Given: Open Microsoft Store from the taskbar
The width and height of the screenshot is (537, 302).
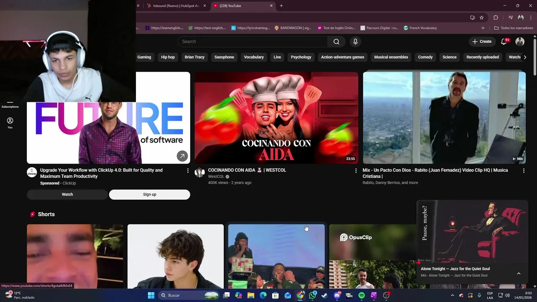Looking at the screenshot, I should pyautogui.click(x=276, y=295).
